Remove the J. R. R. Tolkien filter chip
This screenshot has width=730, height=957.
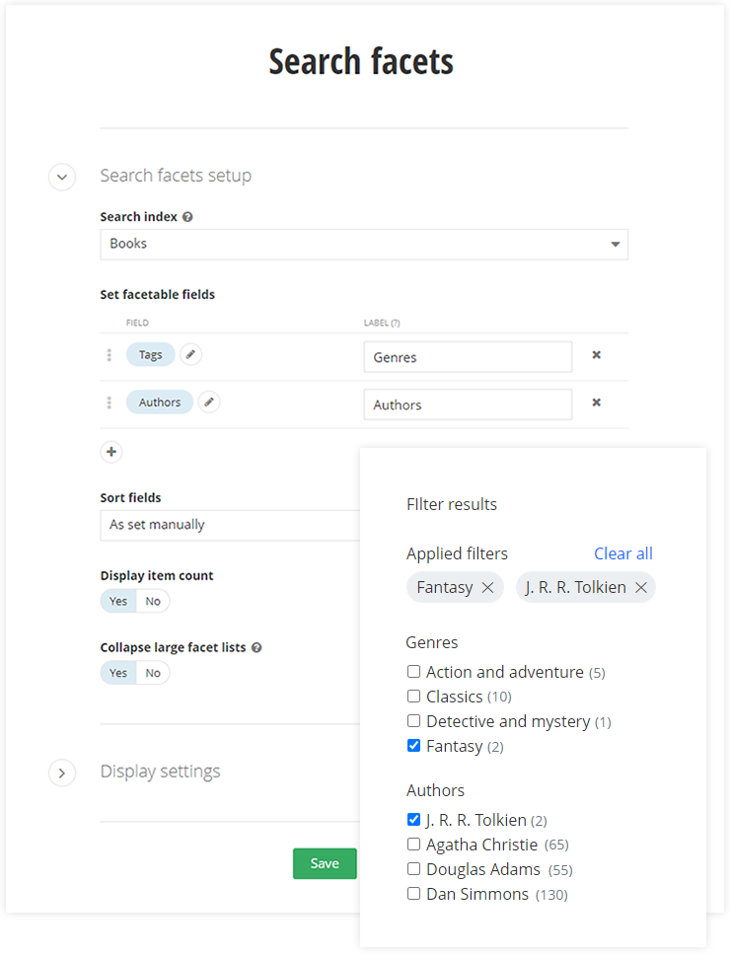pos(641,588)
